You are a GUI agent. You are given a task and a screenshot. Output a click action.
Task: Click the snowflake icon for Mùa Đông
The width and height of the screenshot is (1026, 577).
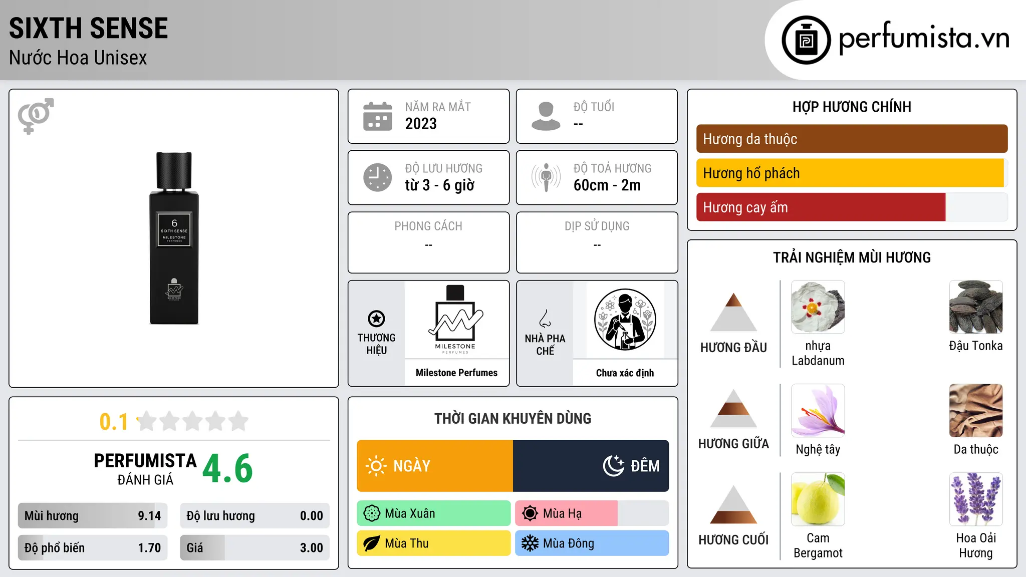coord(530,543)
